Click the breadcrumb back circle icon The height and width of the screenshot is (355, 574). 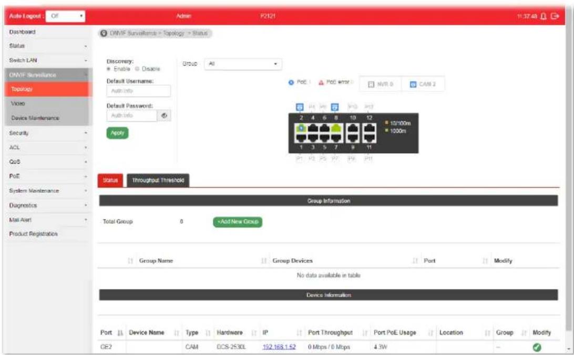pyautogui.click(x=104, y=33)
